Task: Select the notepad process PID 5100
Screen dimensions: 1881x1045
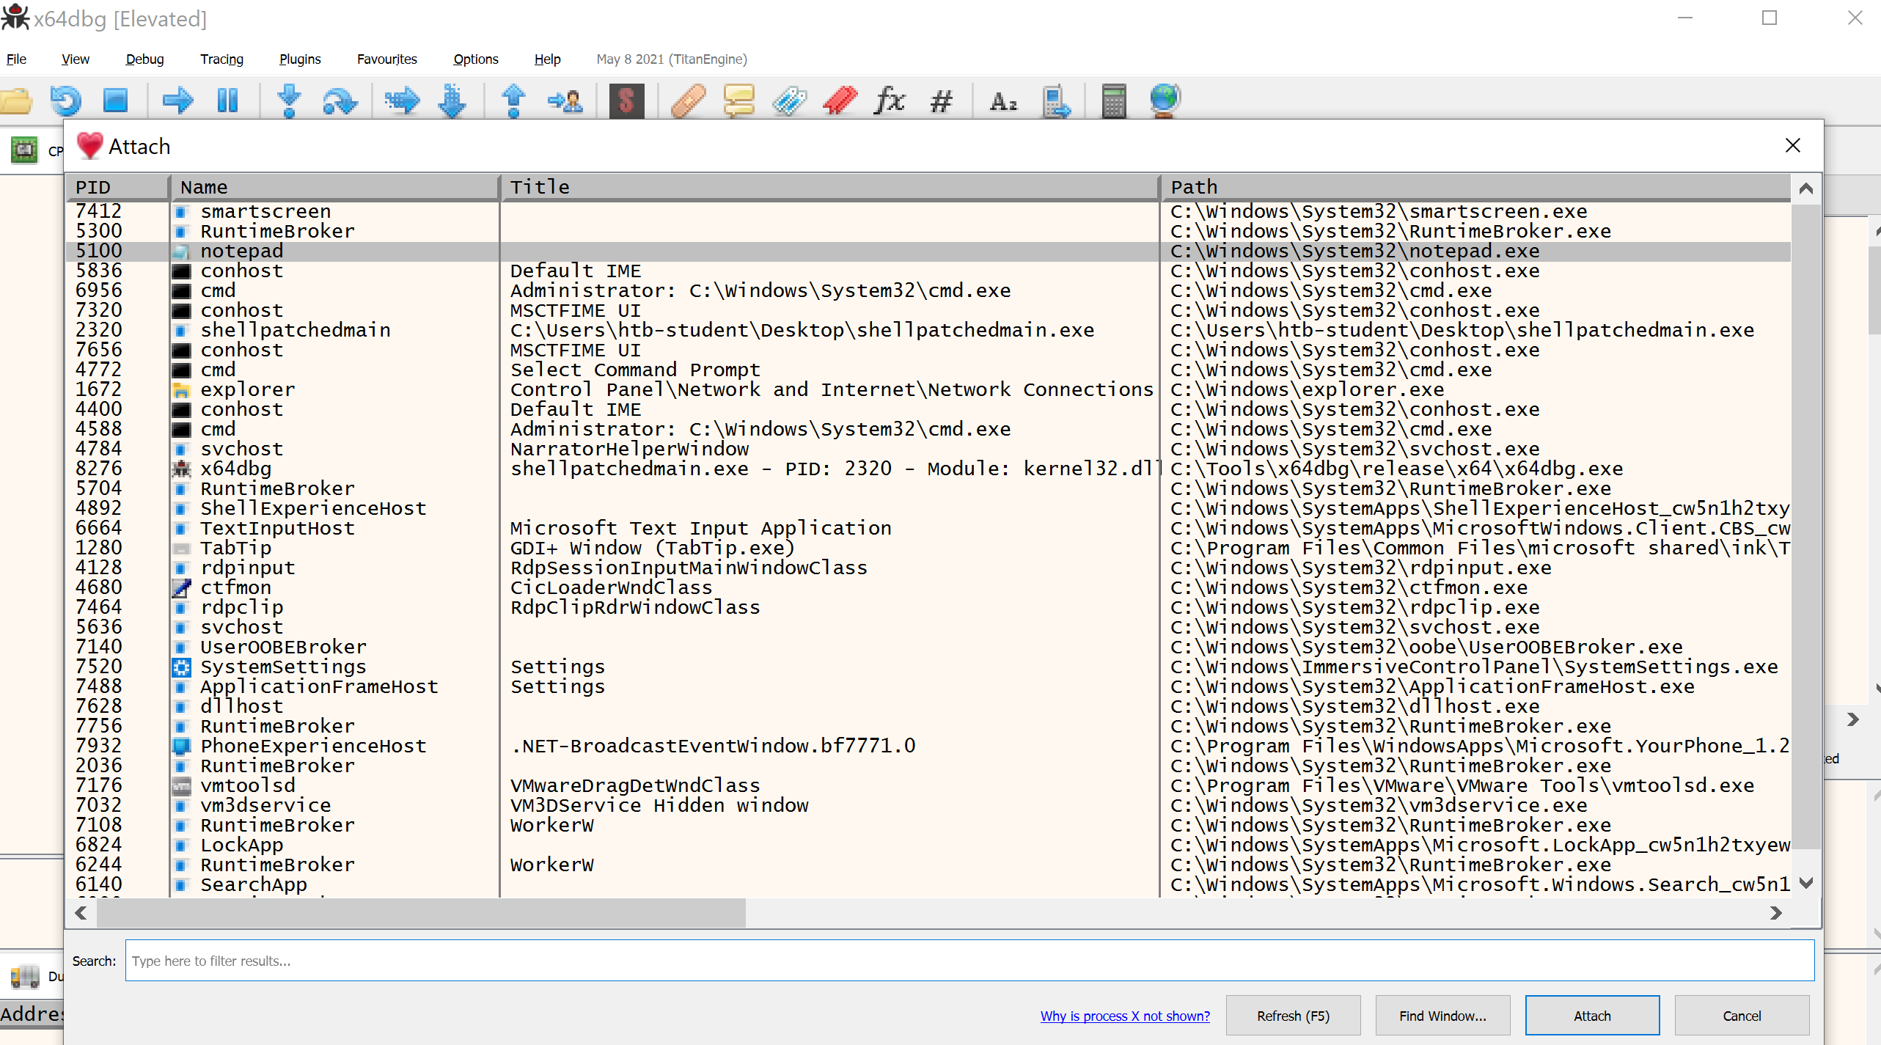Action: coord(928,251)
